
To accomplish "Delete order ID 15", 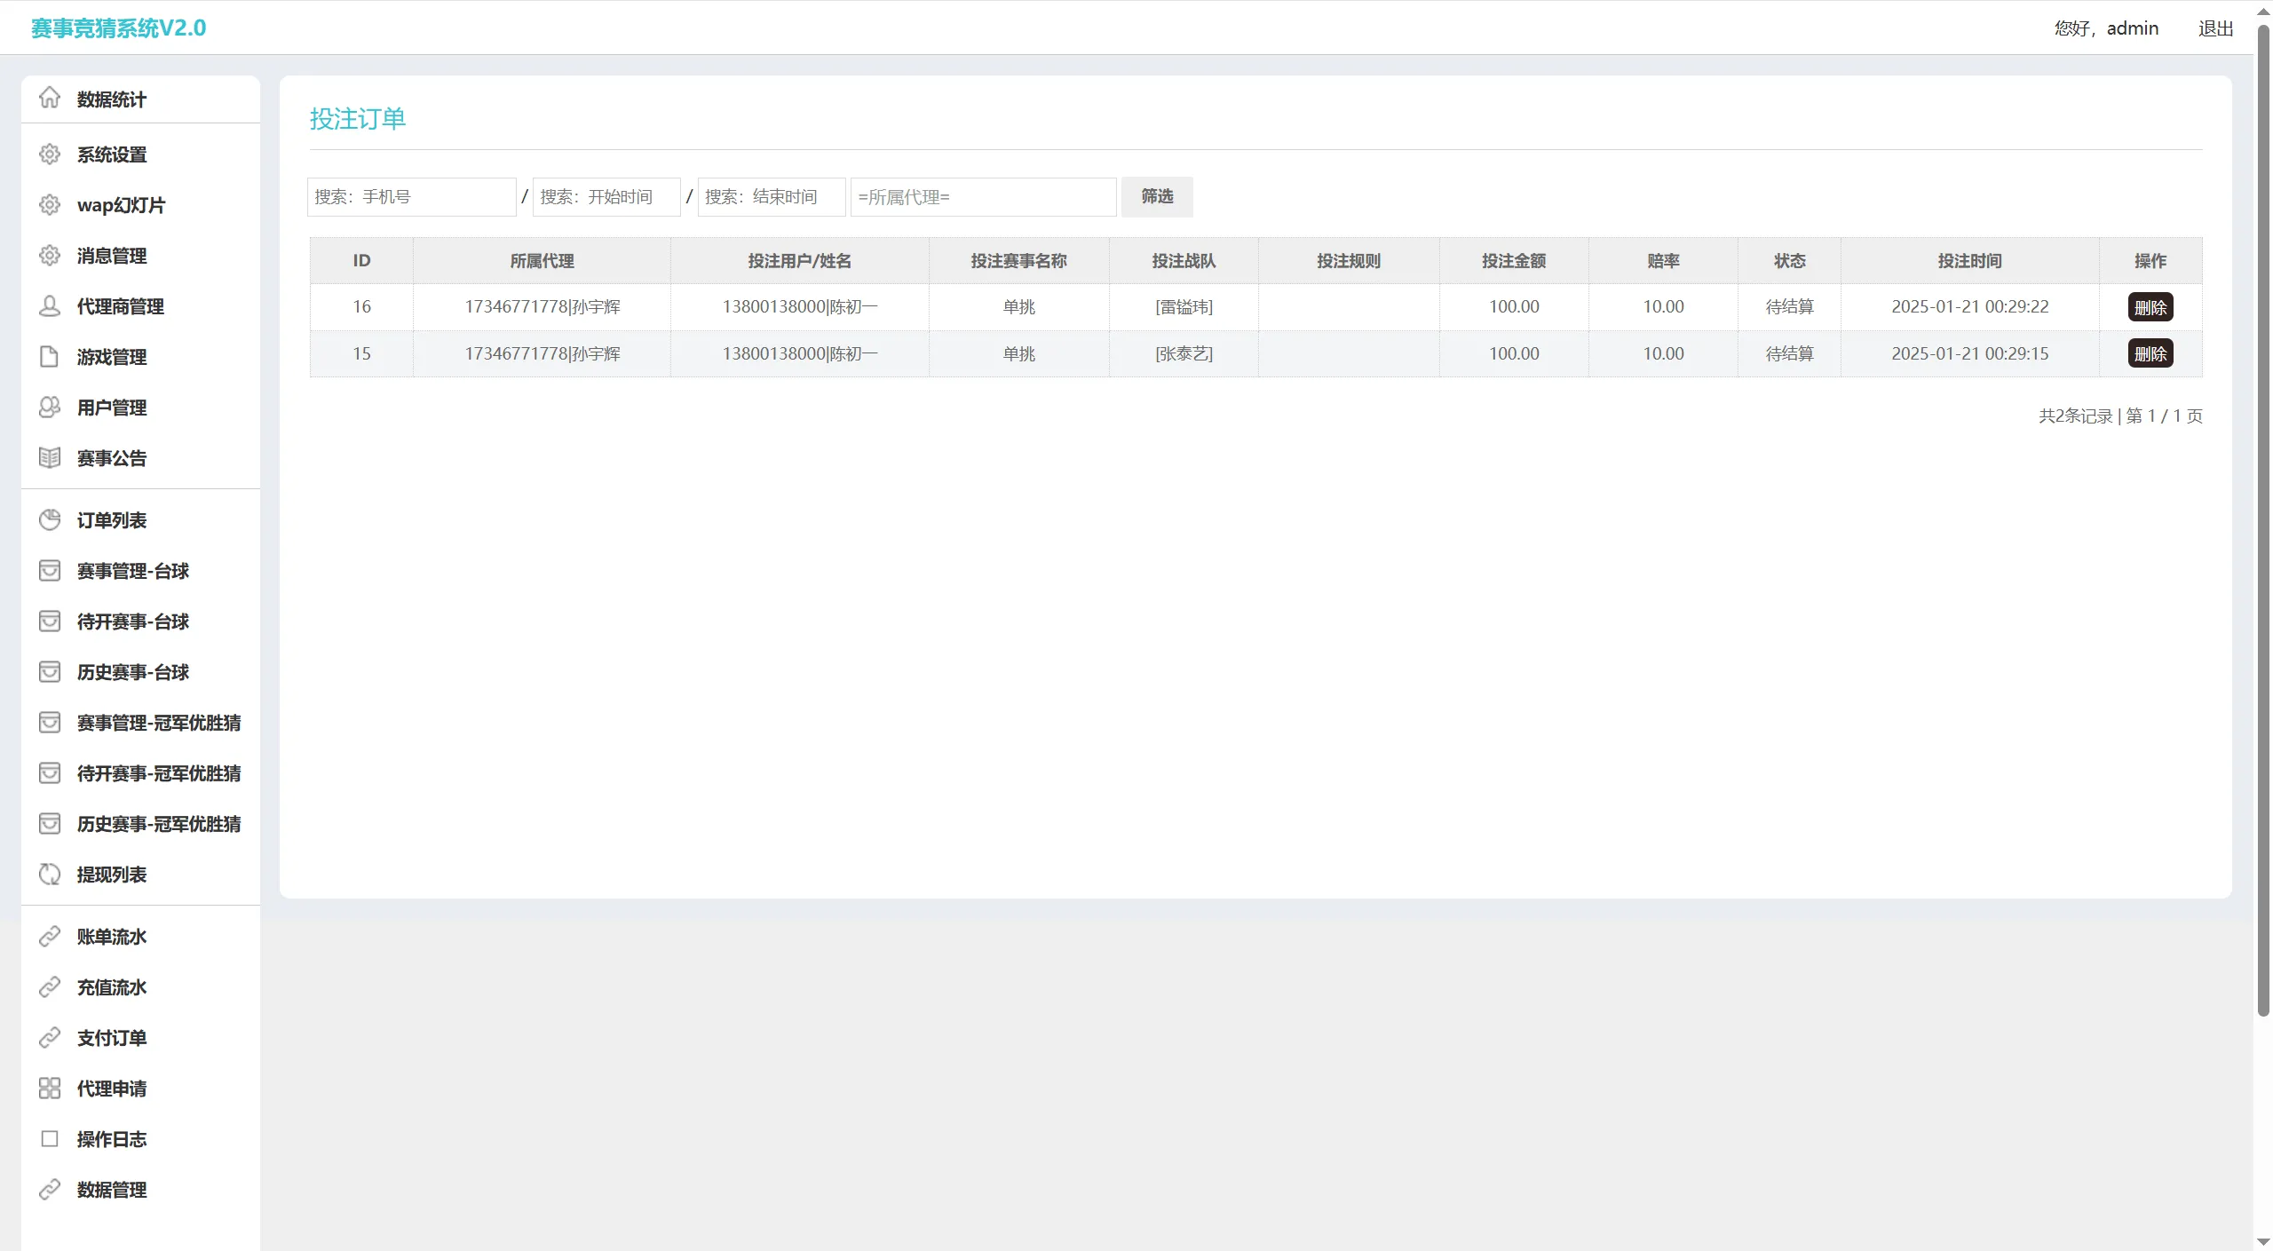I will tap(2150, 354).
